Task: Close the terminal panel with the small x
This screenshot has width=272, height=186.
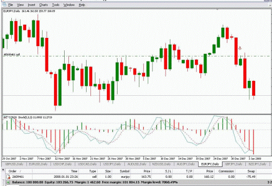Action: tap(3, 170)
